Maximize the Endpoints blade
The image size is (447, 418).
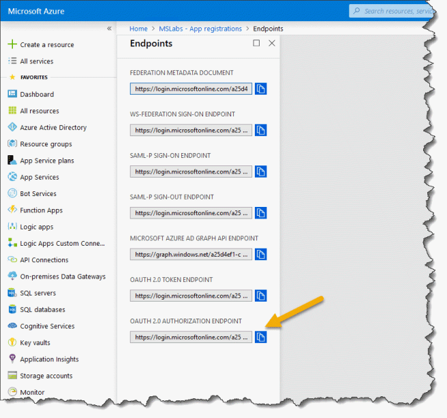(256, 43)
